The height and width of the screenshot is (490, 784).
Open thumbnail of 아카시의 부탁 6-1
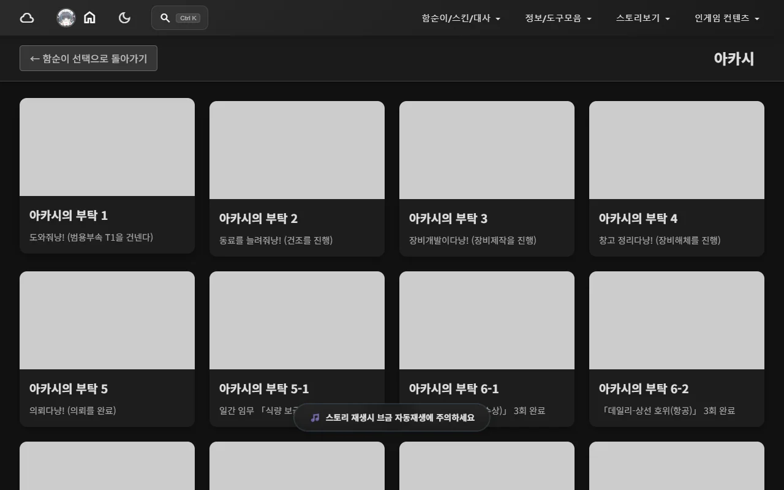coord(487,320)
